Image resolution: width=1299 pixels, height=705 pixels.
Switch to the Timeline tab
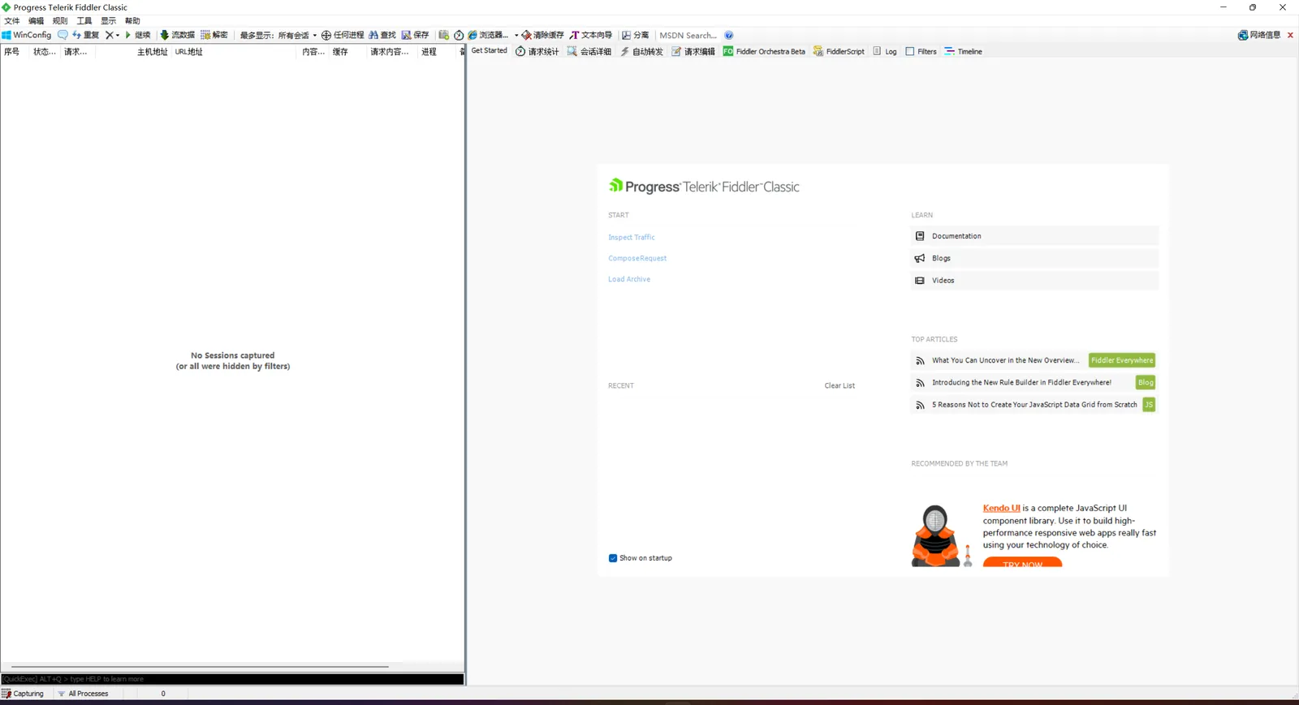(964, 51)
